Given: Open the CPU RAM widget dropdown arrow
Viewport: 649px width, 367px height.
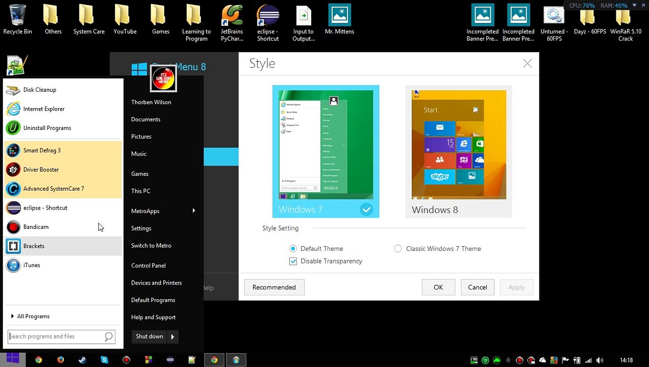Looking at the screenshot, I should pyautogui.click(x=635, y=6).
